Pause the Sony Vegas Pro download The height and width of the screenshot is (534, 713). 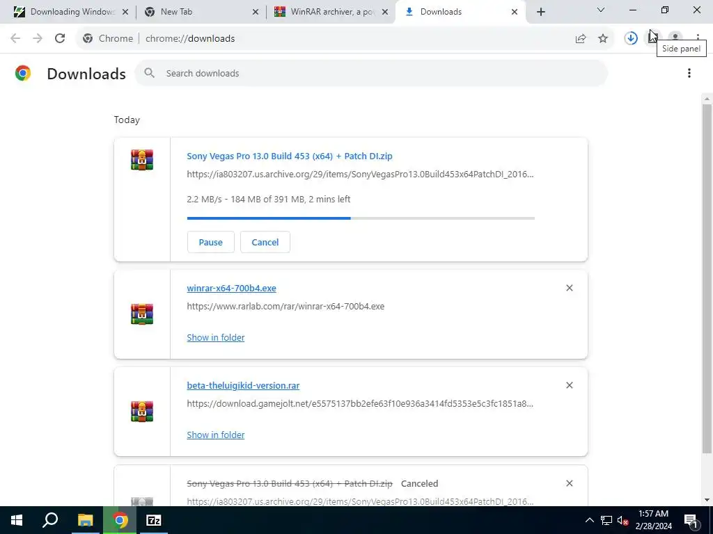point(210,242)
